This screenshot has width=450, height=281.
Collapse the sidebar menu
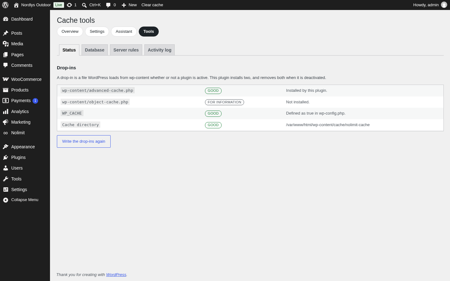[x=25, y=200]
